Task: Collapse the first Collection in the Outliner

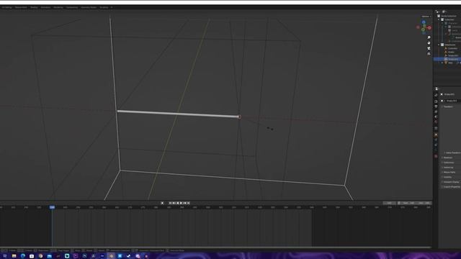Action: [x=439, y=19]
